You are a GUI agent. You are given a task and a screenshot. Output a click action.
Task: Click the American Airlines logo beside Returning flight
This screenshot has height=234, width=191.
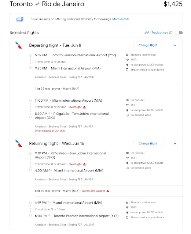pyautogui.click(x=19, y=143)
